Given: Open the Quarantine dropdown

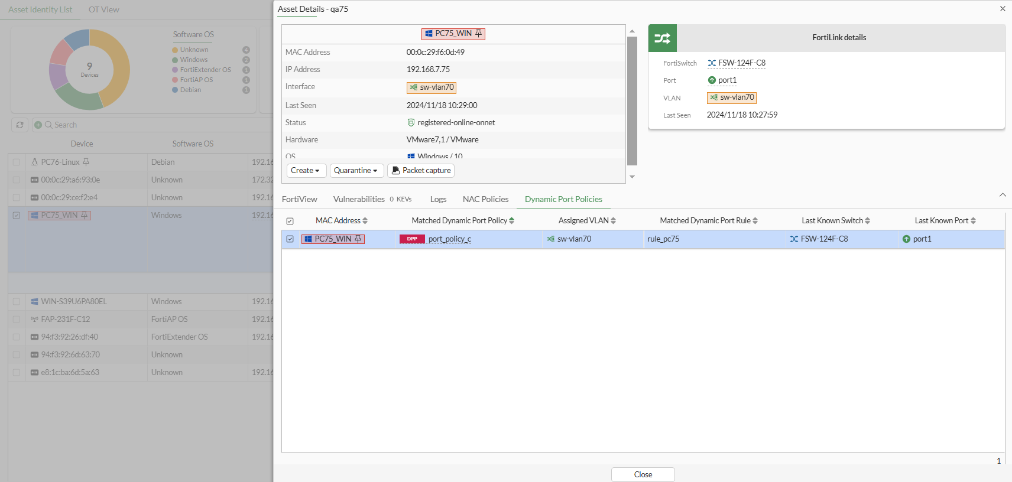Looking at the screenshot, I should point(356,171).
